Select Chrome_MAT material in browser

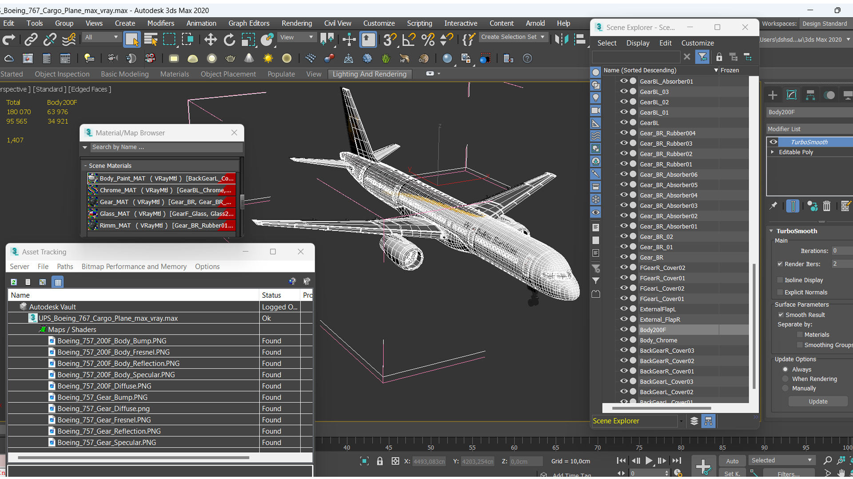coord(161,190)
